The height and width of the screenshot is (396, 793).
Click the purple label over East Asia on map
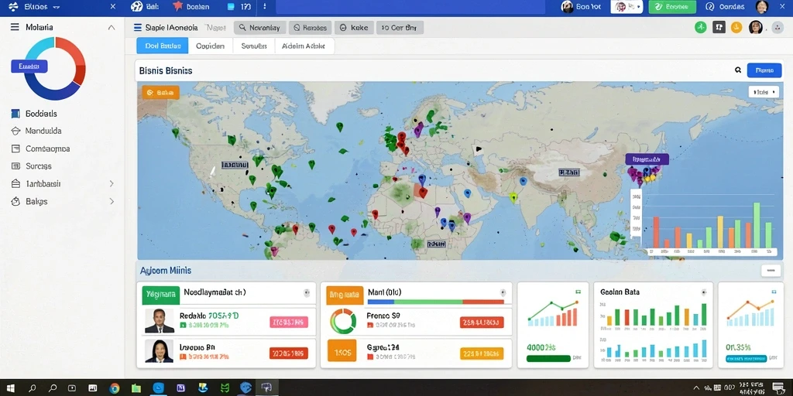[x=647, y=159]
